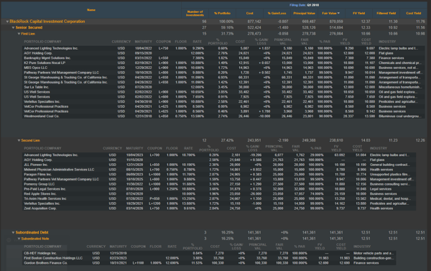Select Sur La Table Inc. row
Image resolution: width=431 pixels, height=271 pixels.
tap(223, 87)
